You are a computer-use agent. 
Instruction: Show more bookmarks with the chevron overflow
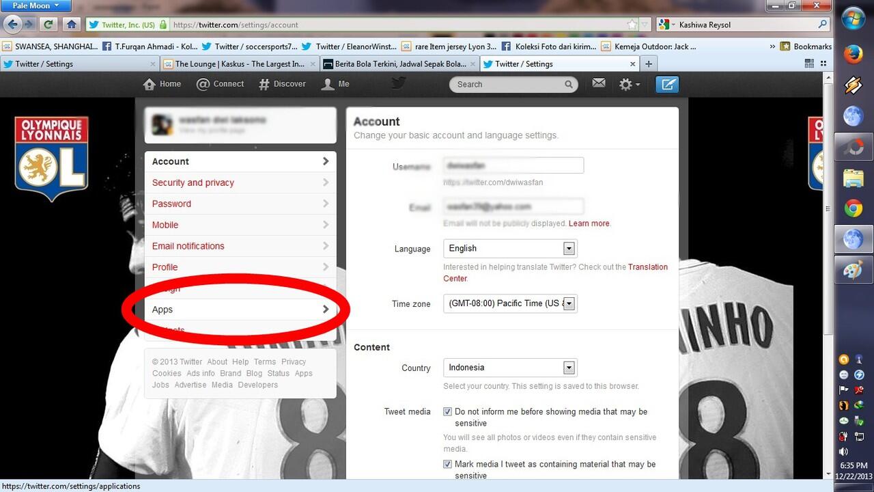point(772,46)
